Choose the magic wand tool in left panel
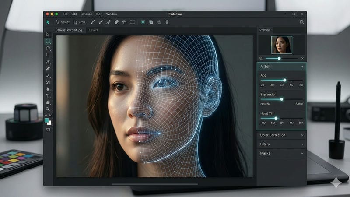This screenshot has width=350, height=197. (48, 82)
